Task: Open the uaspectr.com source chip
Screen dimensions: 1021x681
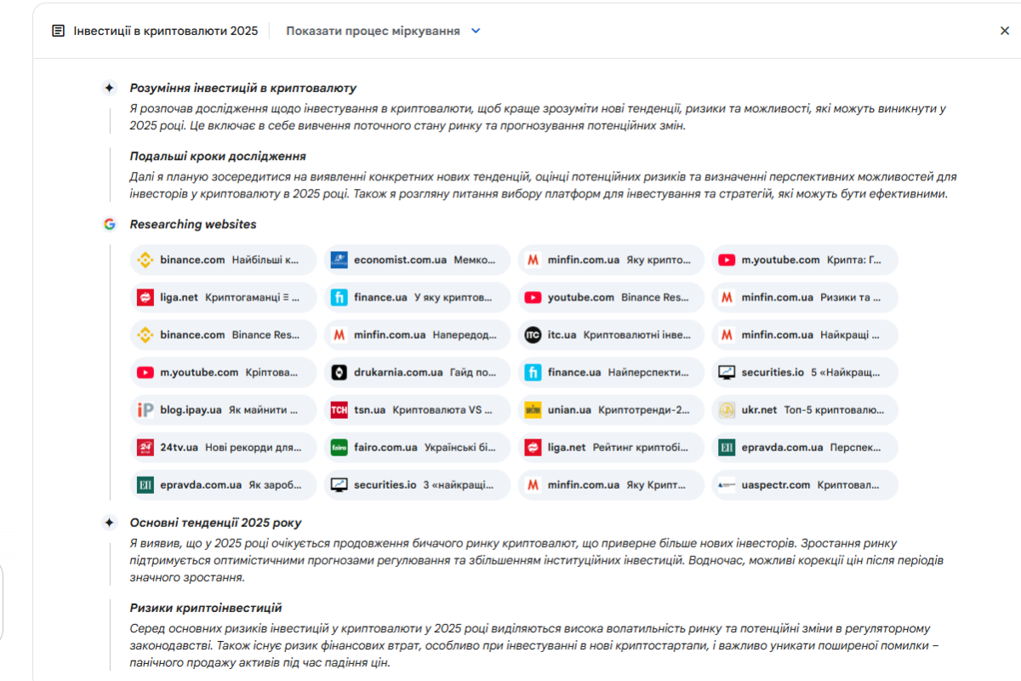Action: [x=805, y=485]
